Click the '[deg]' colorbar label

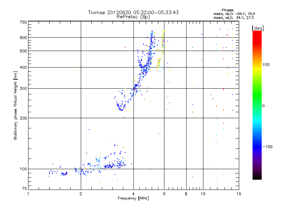pos(258,28)
